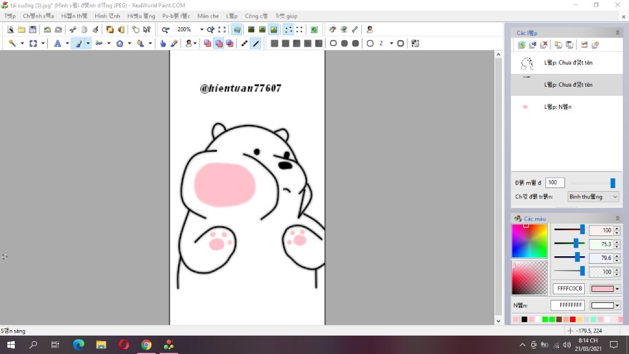Open the first menu in the menu bar
Image resolution: width=629 pixels, height=354 pixels.
click(10, 16)
